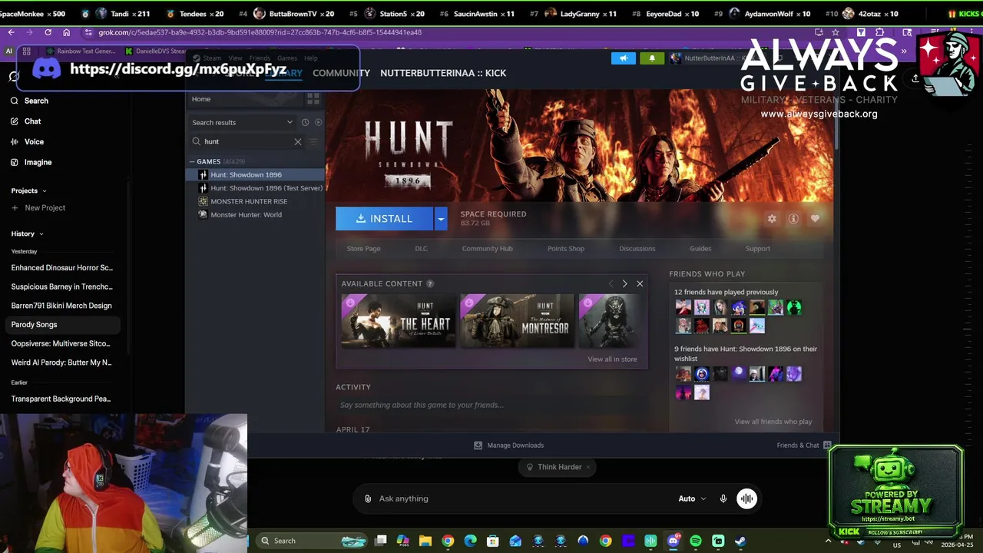Open Friends & Chat in Steam
The height and width of the screenshot is (553, 983).
point(803,445)
